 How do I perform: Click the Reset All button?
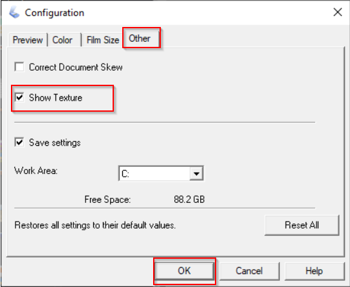[302, 225]
